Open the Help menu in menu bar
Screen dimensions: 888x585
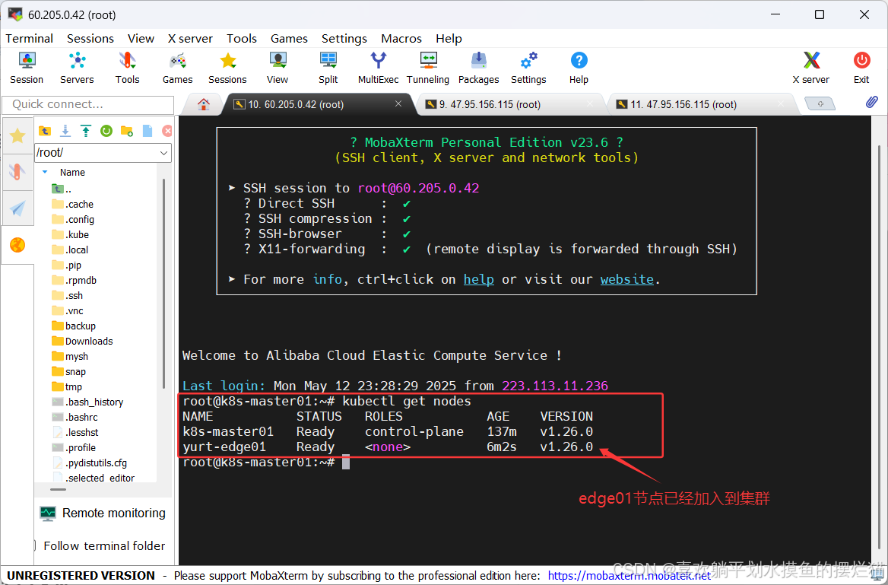(x=449, y=39)
